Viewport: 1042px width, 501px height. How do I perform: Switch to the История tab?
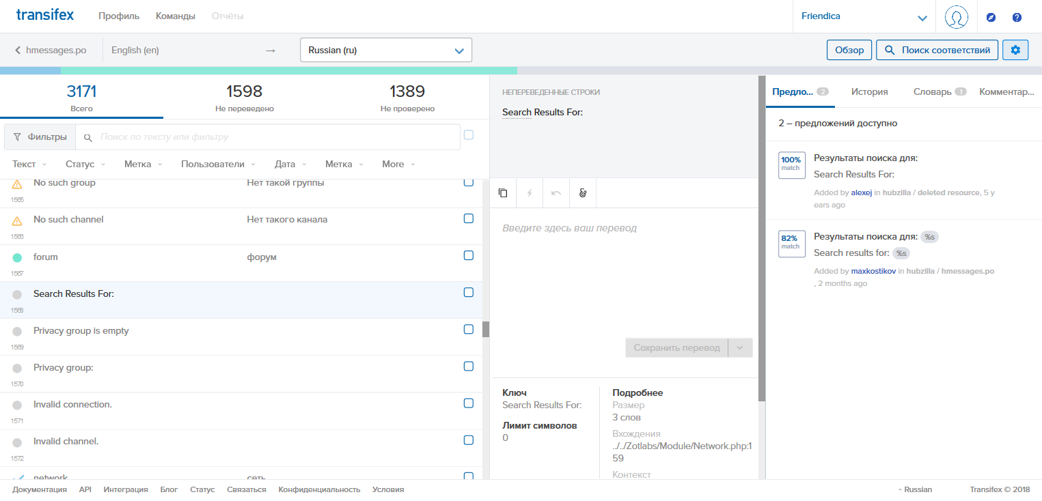[x=869, y=91]
